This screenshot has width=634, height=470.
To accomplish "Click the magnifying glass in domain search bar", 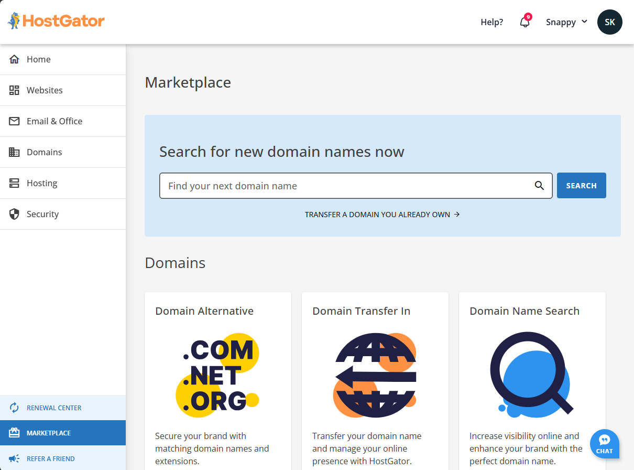I will pyautogui.click(x=540, y=186).
